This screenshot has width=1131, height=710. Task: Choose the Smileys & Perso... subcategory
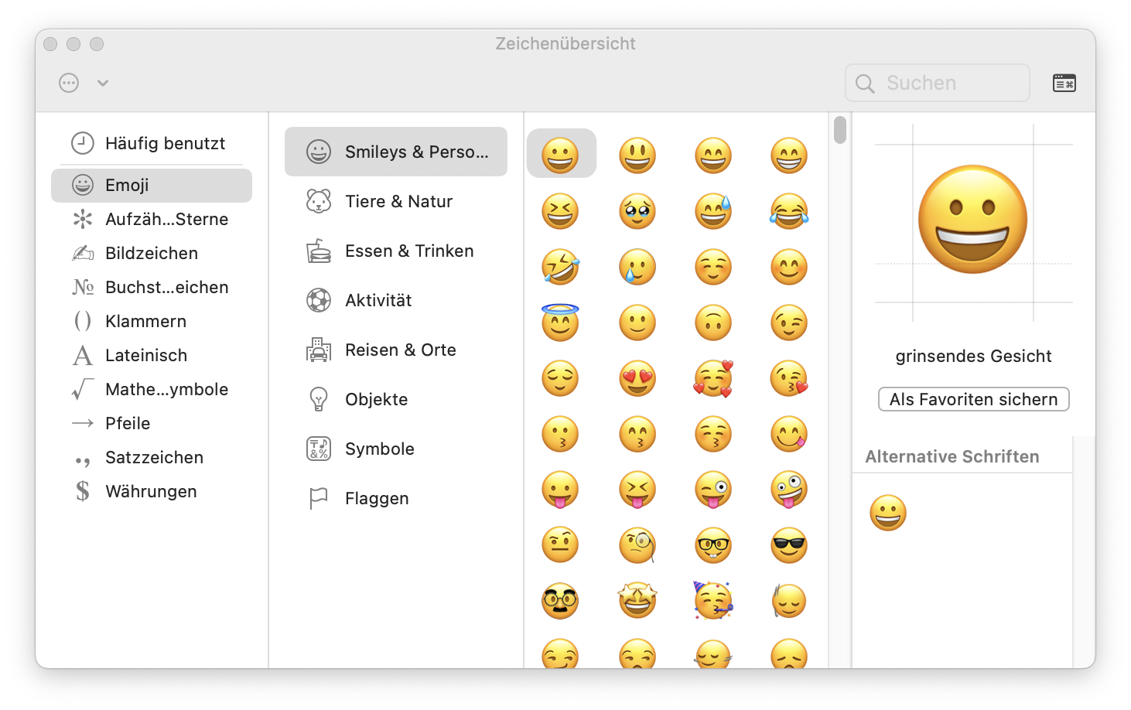tap(396, 152)
